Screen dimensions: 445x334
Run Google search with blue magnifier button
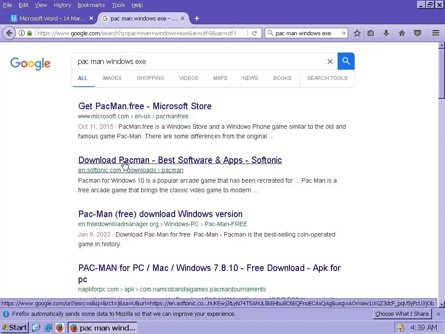pos(346,61)
